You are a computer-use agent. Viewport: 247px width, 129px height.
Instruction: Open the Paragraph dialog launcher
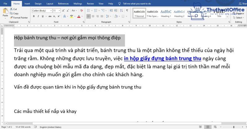[129, 22]
